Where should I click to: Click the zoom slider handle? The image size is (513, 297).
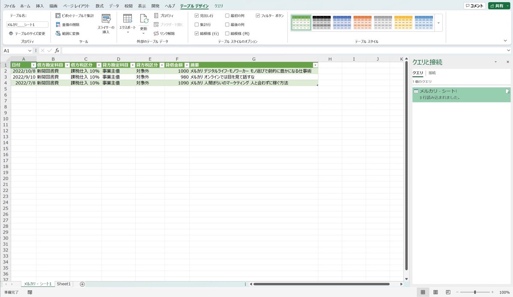tap(475, 292)
